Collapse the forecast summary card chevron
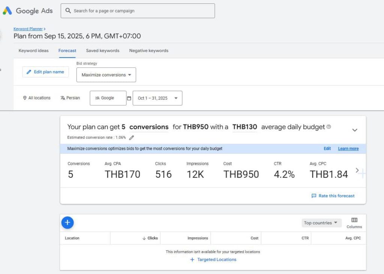Screen dimensions: 384x274 click(354, 130)
